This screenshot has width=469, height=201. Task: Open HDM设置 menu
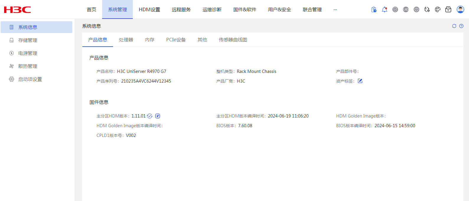point(149,9)
